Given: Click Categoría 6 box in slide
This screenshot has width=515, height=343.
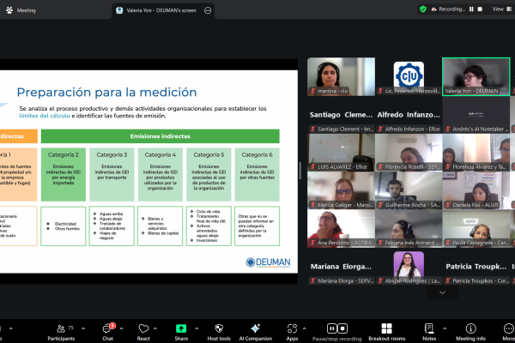Looking at the screenshot, I should point(257,174).
